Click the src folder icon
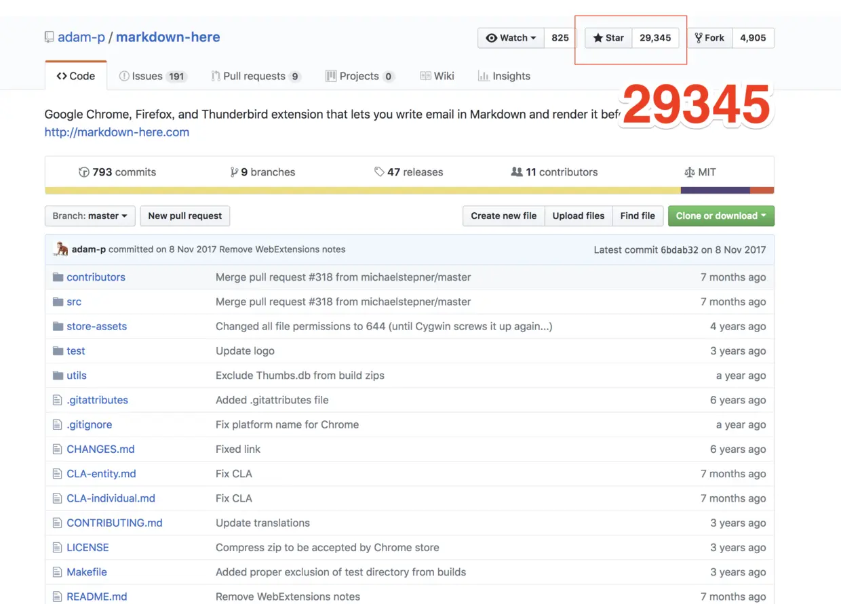This screenshot has width=841, height=604. click(58, 302)
